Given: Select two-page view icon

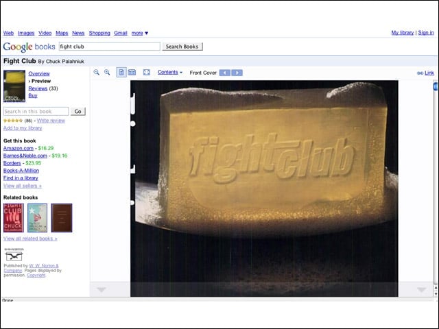Looking at the screenshot, I should 132,73.
